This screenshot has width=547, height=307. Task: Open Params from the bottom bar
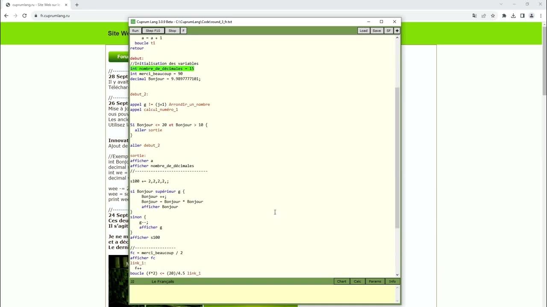pyautogui.click(x=375, y=281)
